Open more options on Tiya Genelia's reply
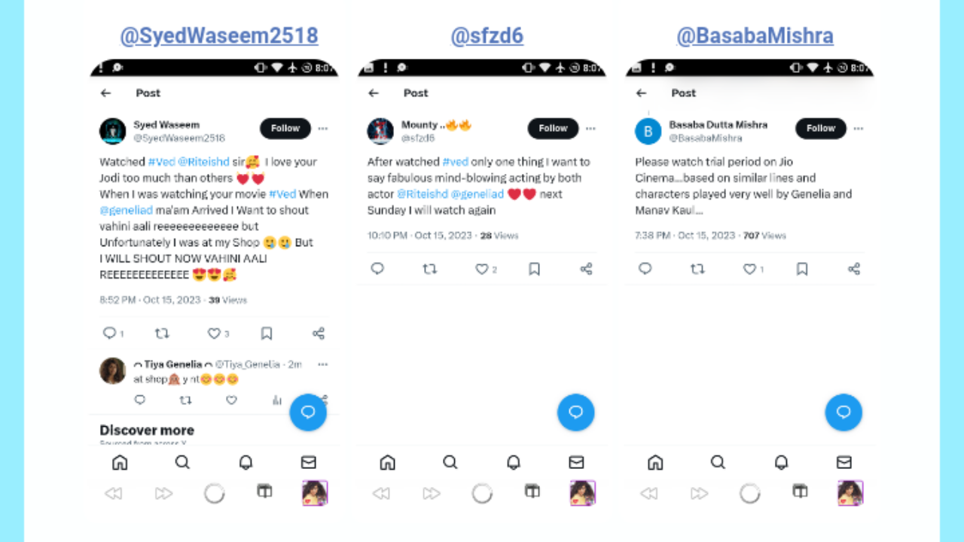Image resolution: width=964 pixels, height=542 pixels. click(323, 364)
